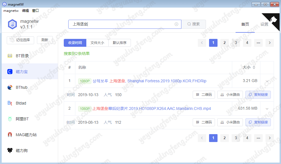Click the 1080P tag on row 2

pyautogui.click(x=85, y=109)
